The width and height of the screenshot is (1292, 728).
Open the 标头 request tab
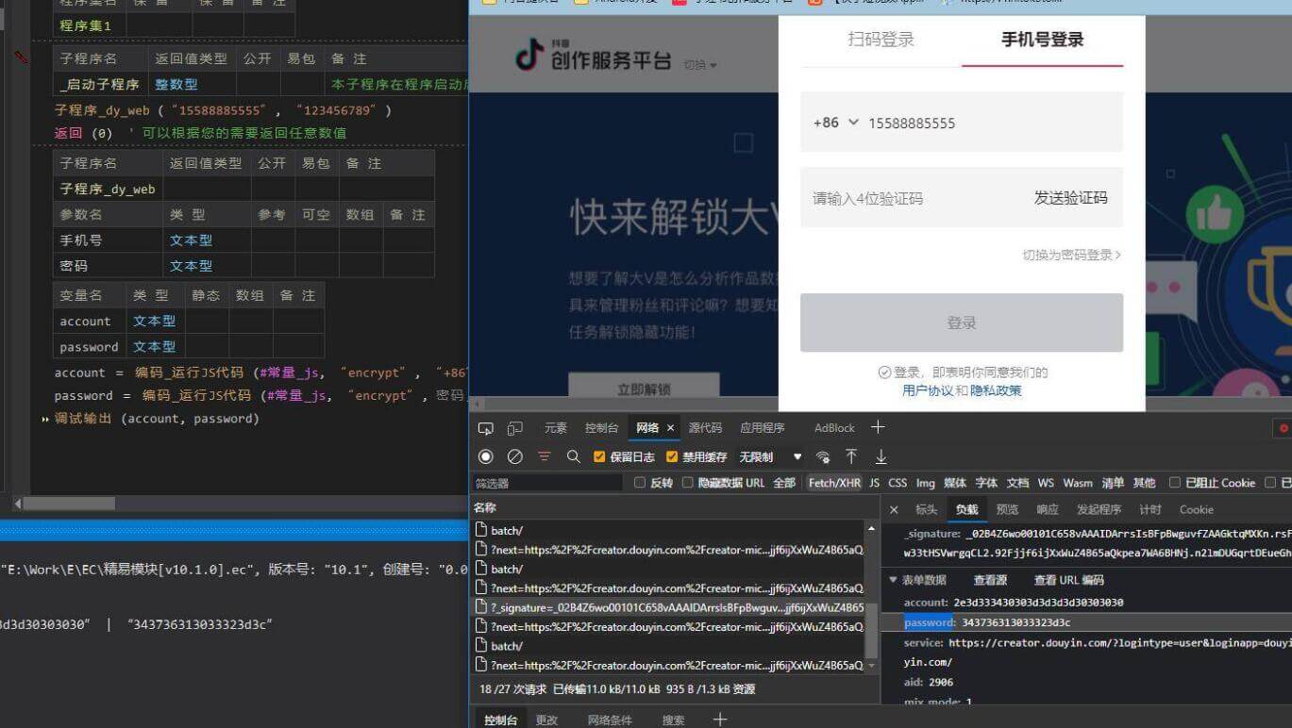coord(927,509)
